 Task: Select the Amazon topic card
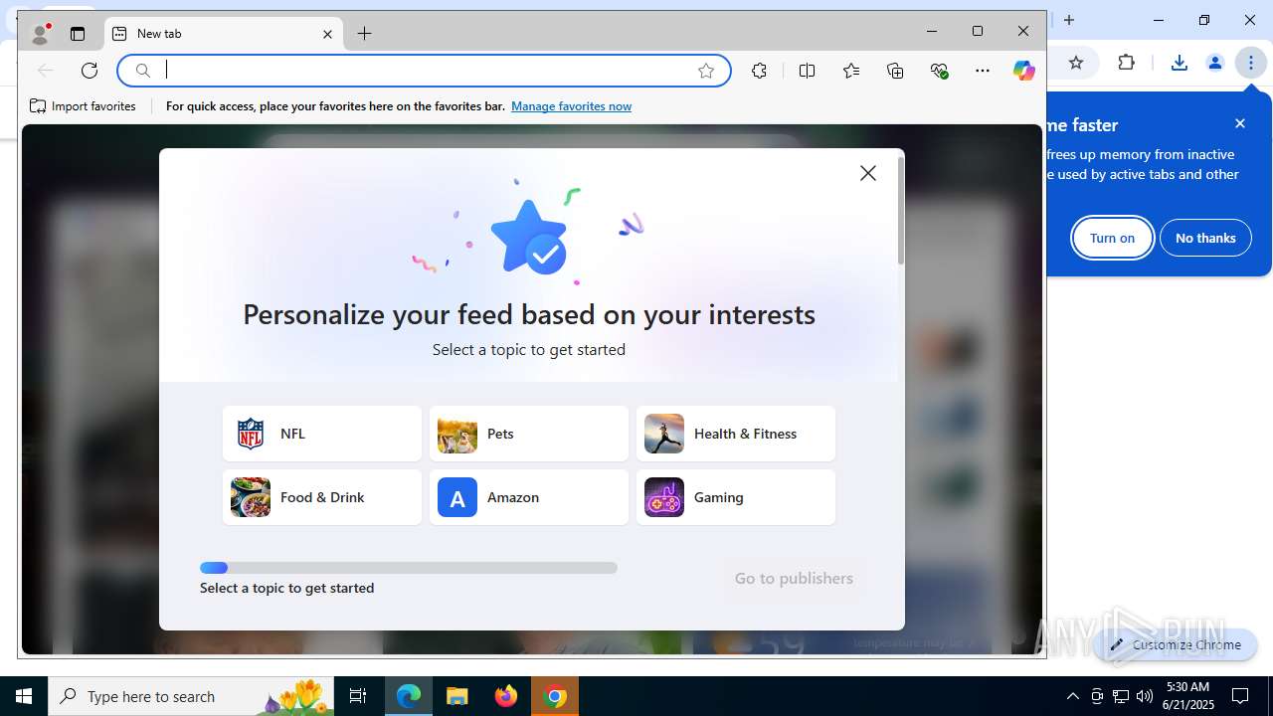529,497
